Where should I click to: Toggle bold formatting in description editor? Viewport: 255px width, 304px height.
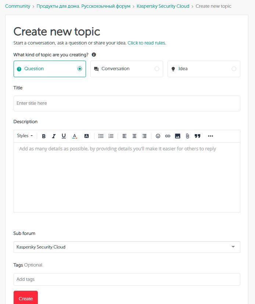coord(44,136)
